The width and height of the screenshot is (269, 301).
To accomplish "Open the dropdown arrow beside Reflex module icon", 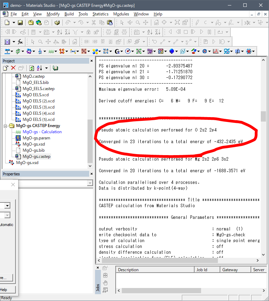I will 221,51.
